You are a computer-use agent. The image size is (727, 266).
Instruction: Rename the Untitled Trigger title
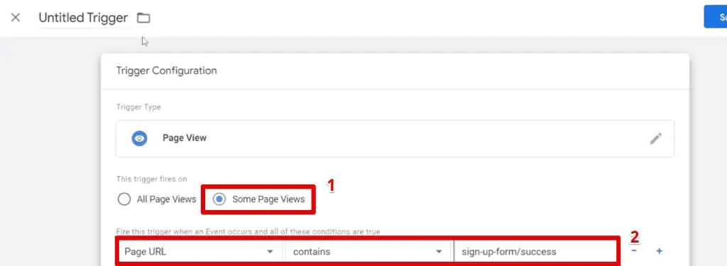pos(83,18)
